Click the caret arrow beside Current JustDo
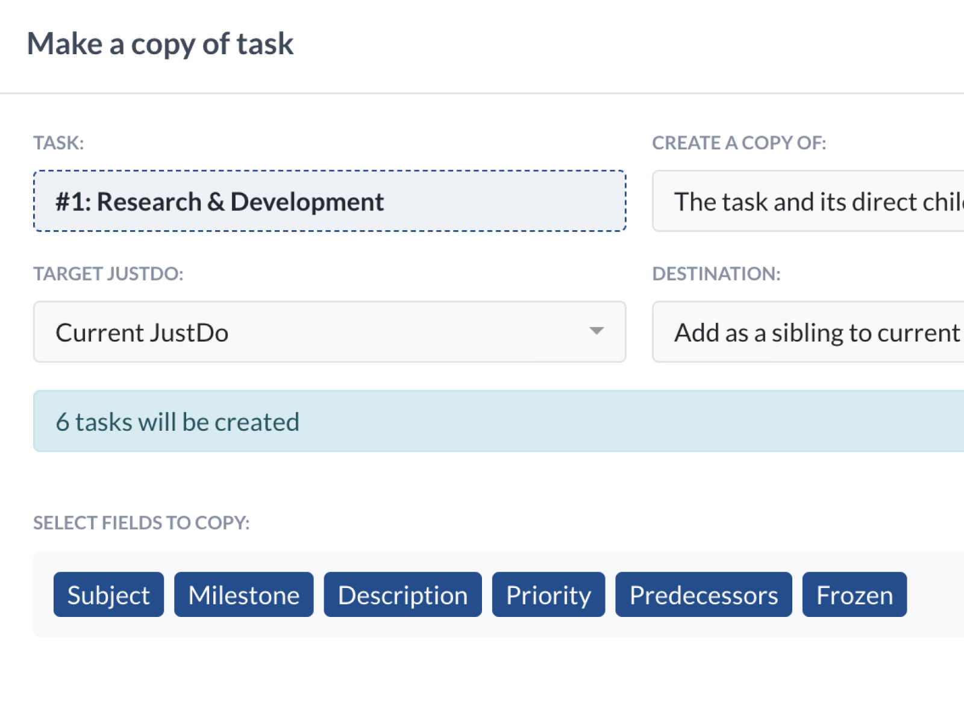964x723 pixels. (x=596, y=331)
